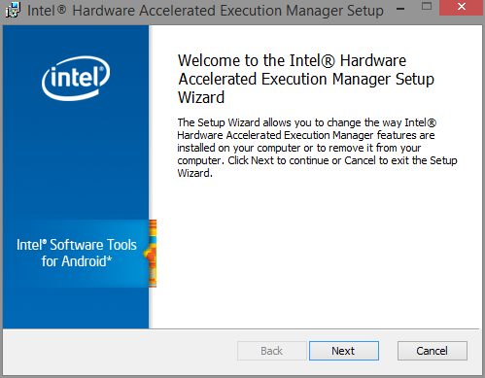Click the Intel Software Tools for Android banner
The width and height of the screenshot is (485, 378).
77,254
